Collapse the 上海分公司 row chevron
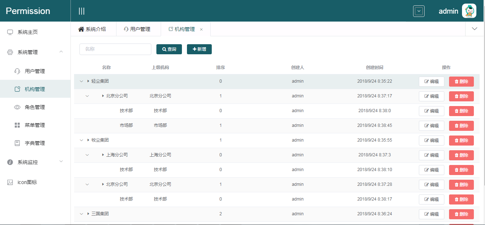This screenshot has height=225, width=485. pos(87,155)
